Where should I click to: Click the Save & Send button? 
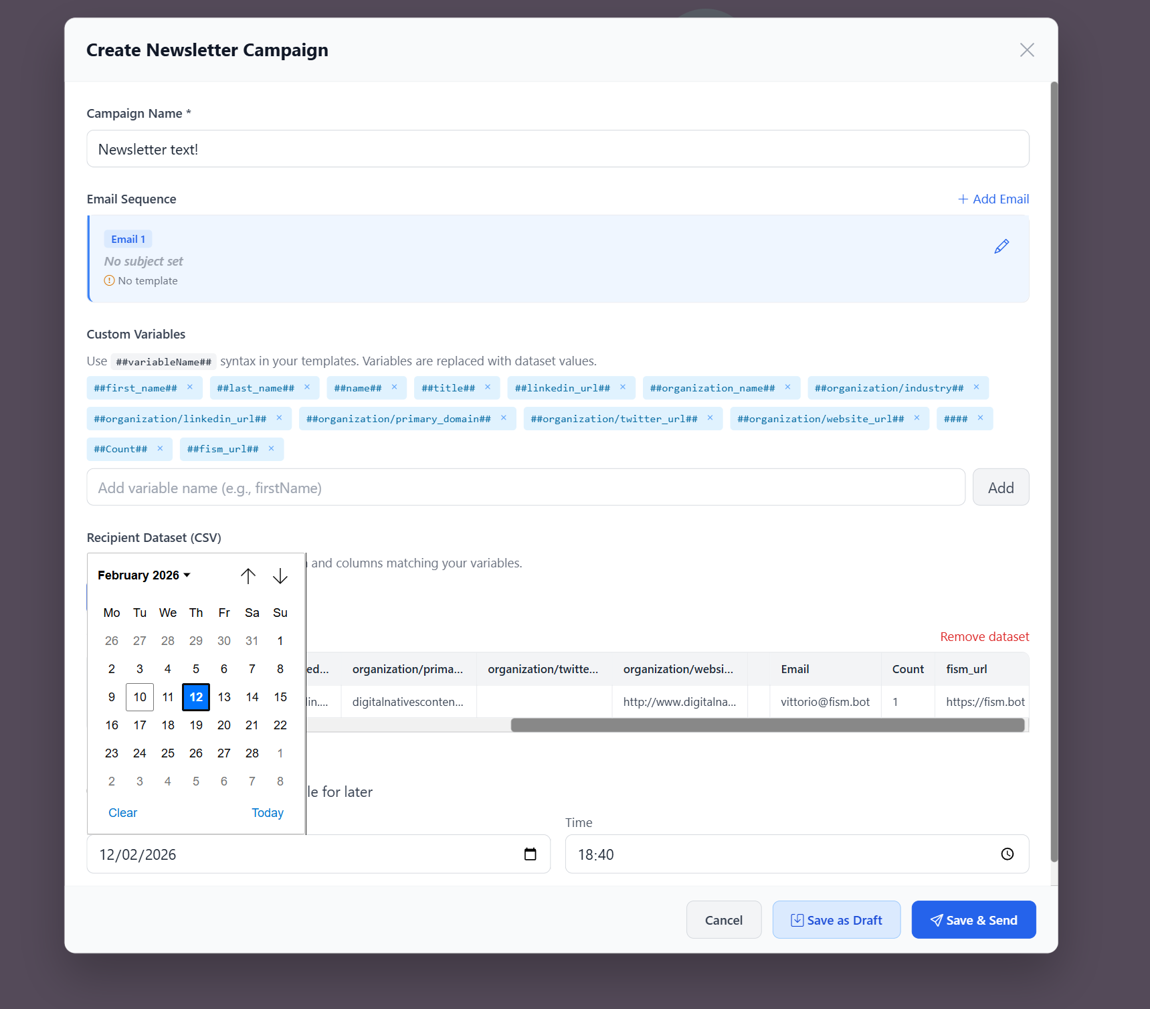coord(973,919)
